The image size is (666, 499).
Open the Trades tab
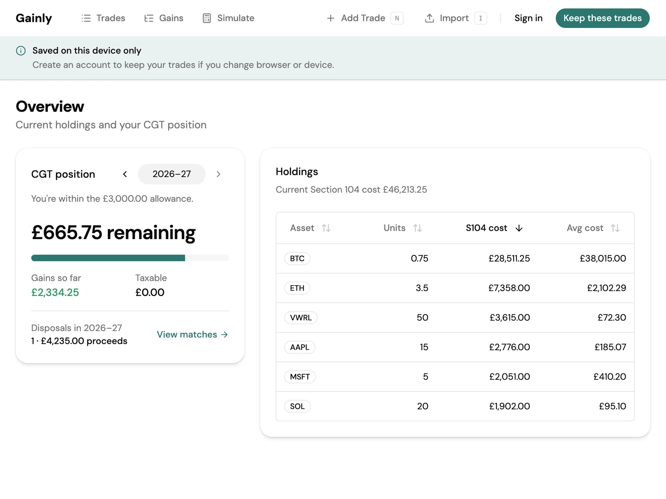(x=103, y=18)
